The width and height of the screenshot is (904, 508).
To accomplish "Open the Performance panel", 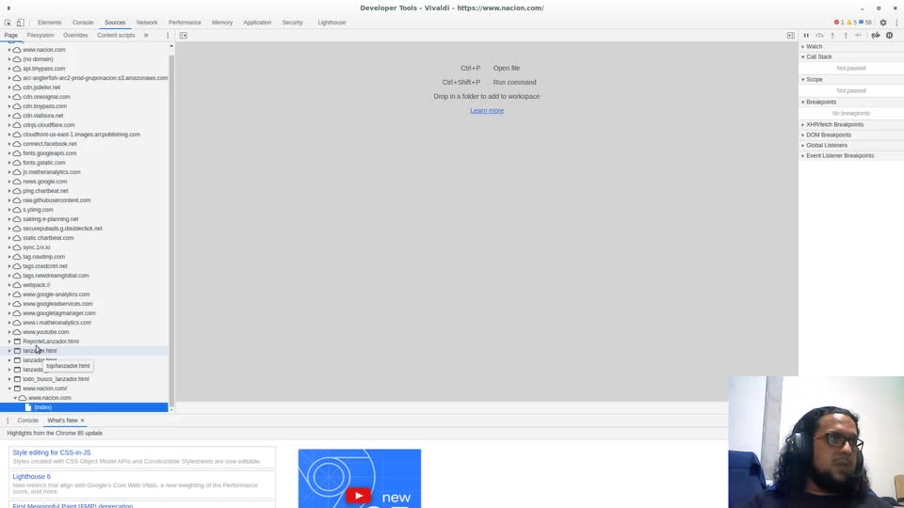I will coord(185,23).
